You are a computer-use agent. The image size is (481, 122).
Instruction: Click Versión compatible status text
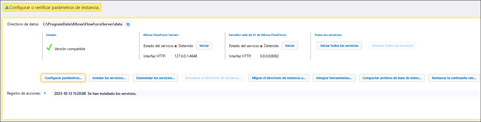(x=70, y=49)
